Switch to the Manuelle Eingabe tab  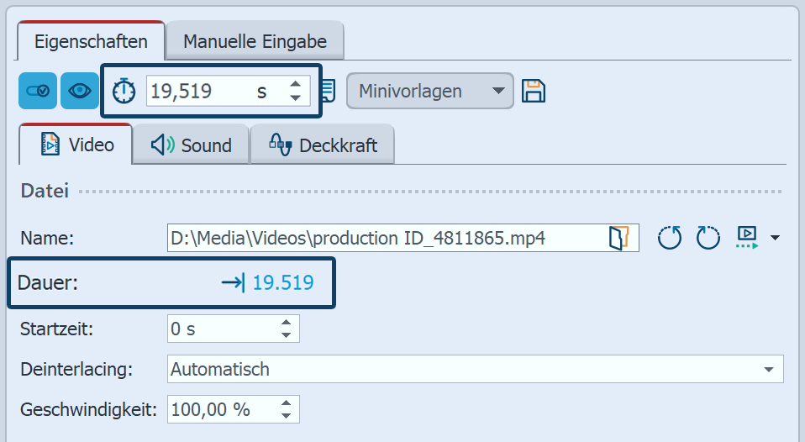[x=254, y=41]
